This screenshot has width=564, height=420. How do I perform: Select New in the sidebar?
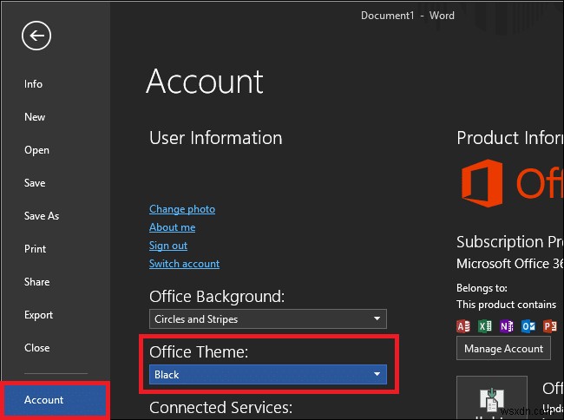(x=35, y=117)
